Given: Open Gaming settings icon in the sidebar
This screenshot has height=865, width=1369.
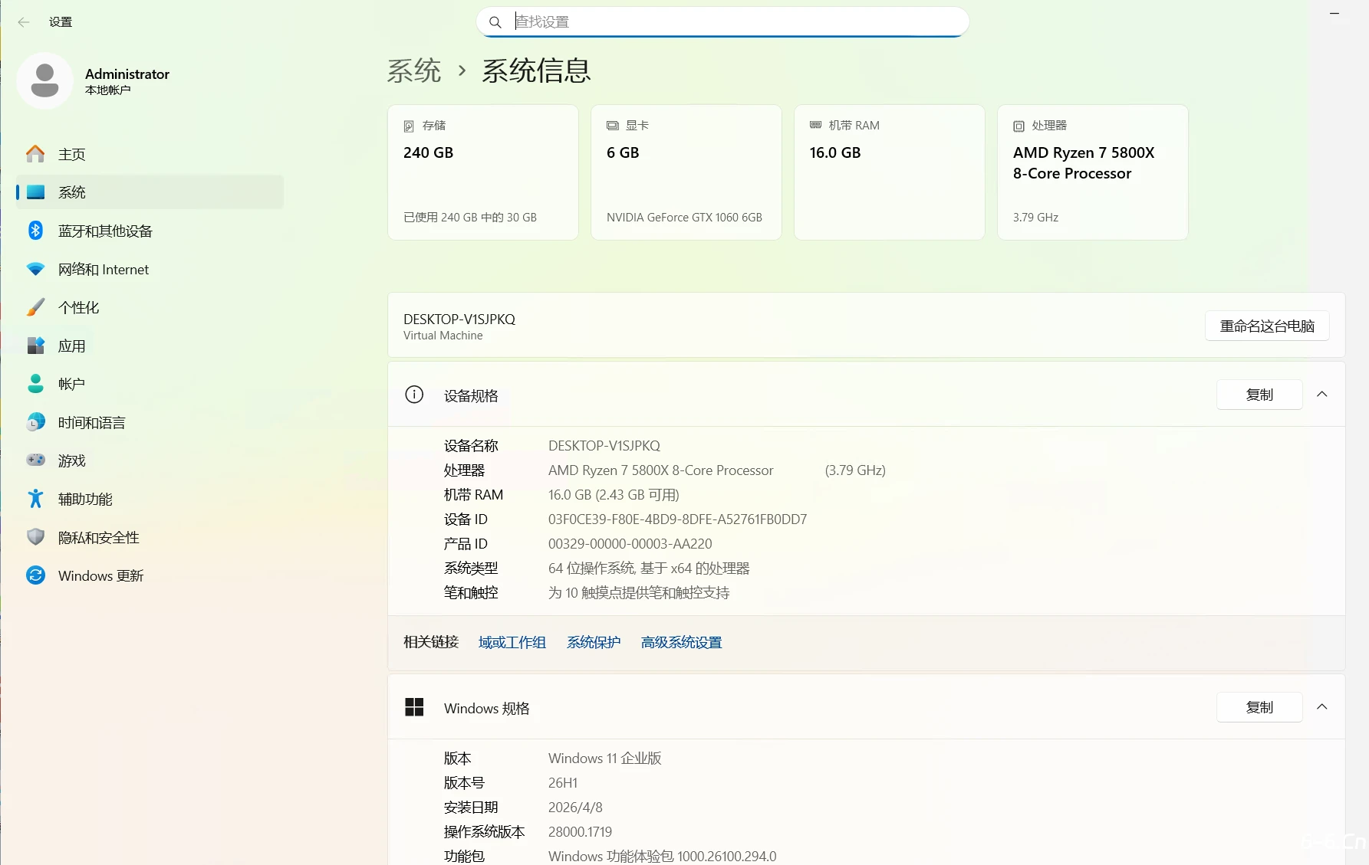Looking at the screenshot, I should point(35,460).
